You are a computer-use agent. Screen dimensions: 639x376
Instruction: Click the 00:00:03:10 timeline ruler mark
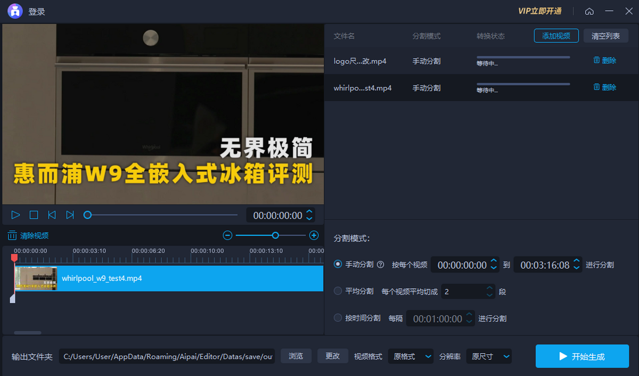click(89, 250)
